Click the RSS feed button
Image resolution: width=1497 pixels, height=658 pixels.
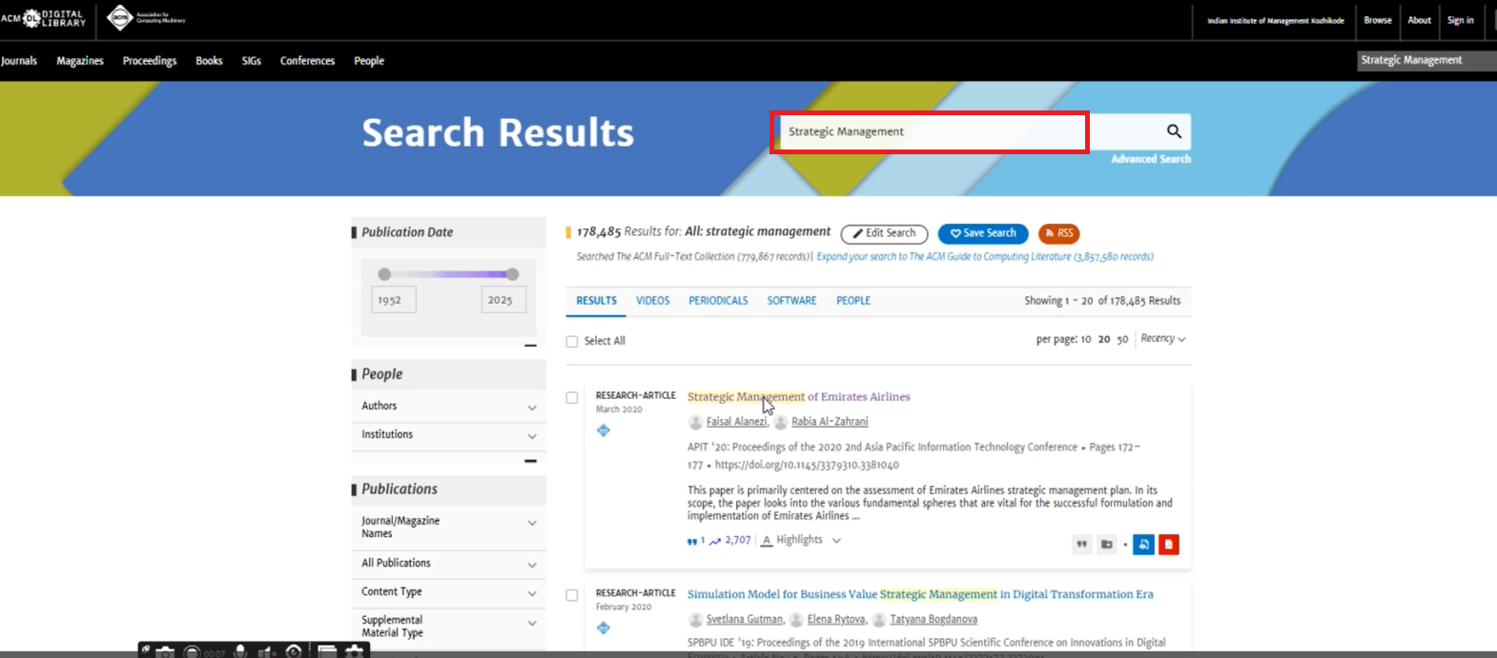point(1058,233)
